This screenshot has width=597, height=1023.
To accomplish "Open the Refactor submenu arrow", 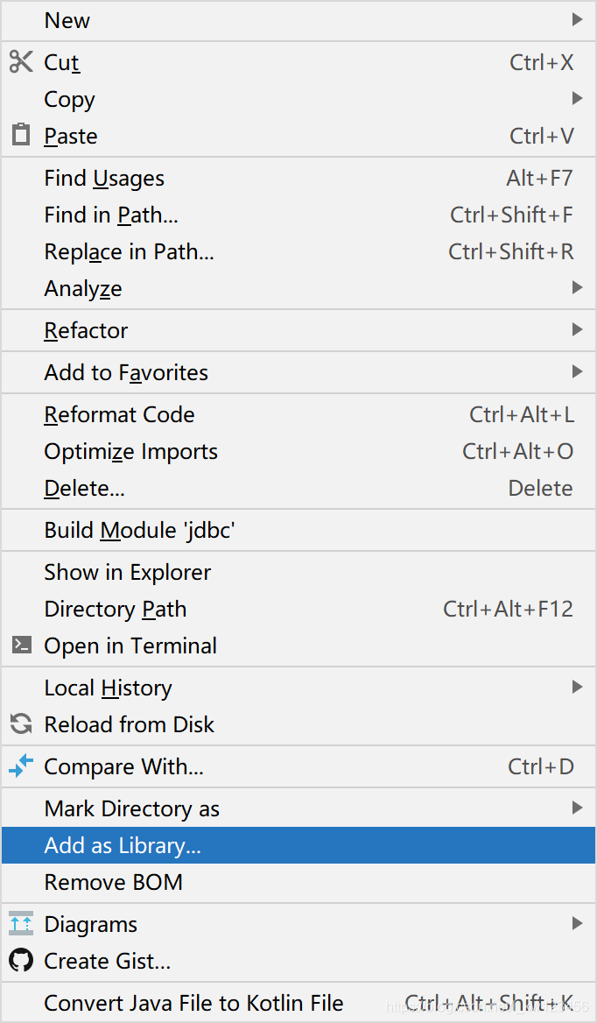I will click(577, 329).
